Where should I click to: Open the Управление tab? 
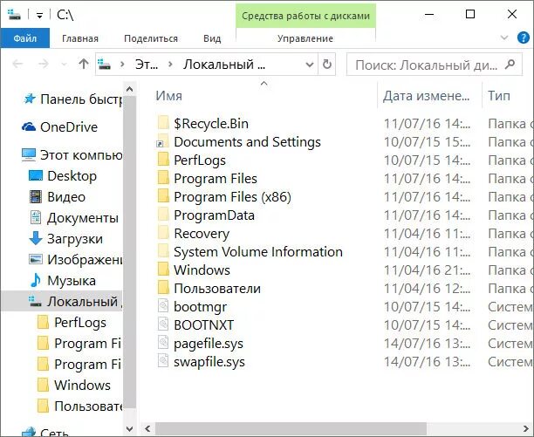coord(305,38)
